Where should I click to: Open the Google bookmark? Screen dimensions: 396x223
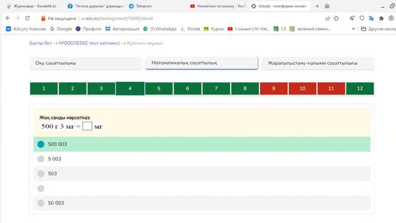(61, 29)
